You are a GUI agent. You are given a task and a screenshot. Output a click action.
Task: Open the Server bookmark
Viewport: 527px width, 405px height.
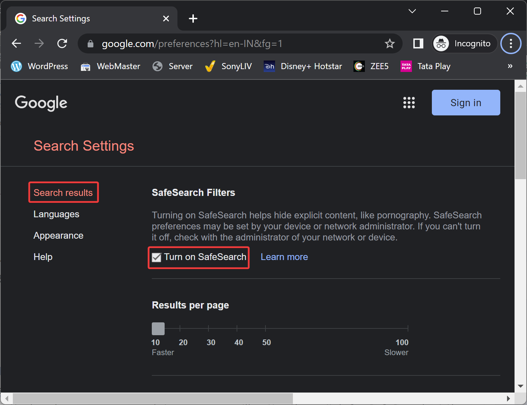point(172,66)
